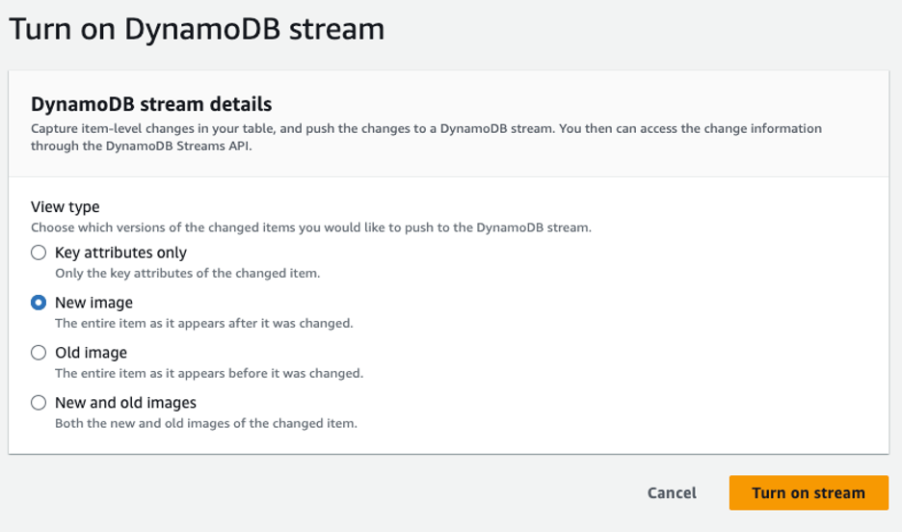
Task: Click the "Both the new and old images" description
Action: 205,423
